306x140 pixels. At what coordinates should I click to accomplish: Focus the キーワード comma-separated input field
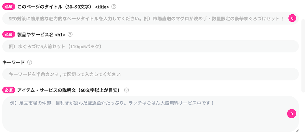click(151, 74)
